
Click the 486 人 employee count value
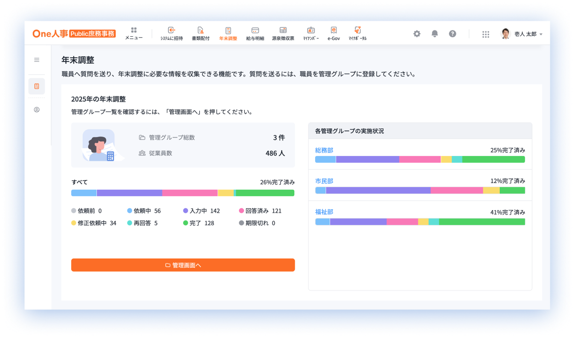tap(275, 154)
